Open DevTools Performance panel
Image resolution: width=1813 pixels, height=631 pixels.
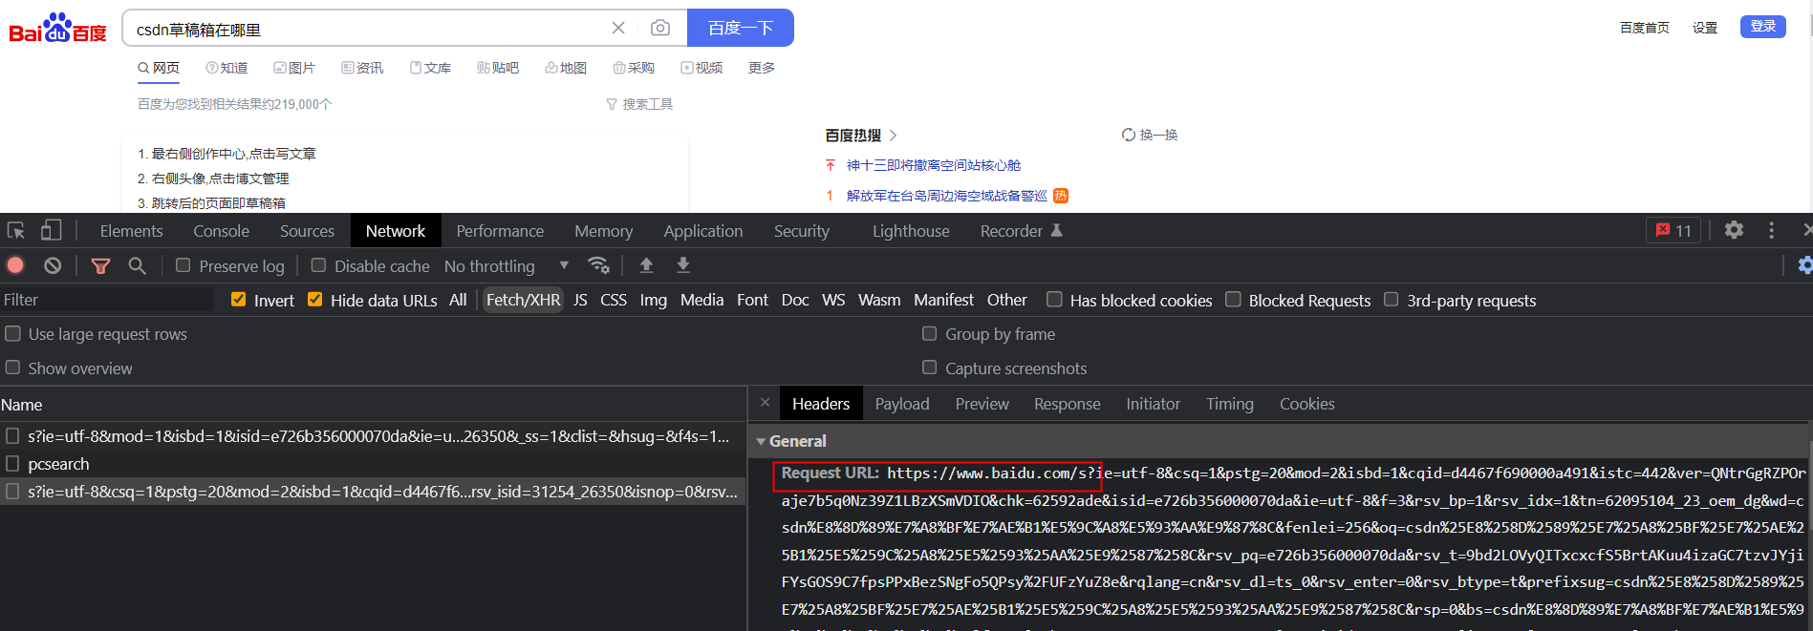[500, 231]
